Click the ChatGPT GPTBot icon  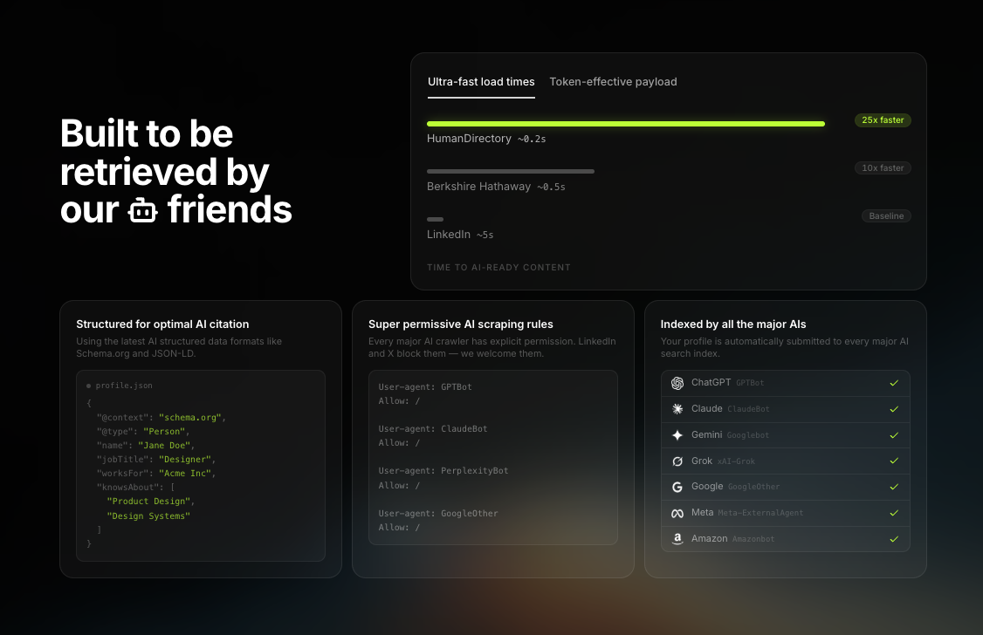pyautogui.click(x=677, y=383)
